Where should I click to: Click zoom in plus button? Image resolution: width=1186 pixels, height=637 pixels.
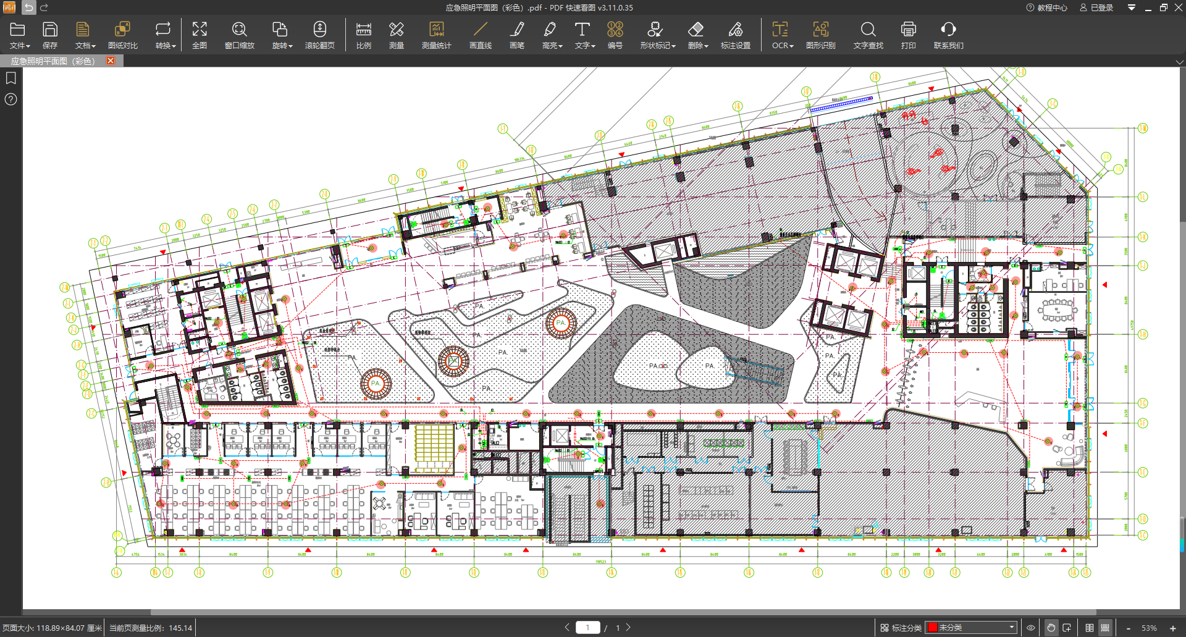coord(1173,628)
